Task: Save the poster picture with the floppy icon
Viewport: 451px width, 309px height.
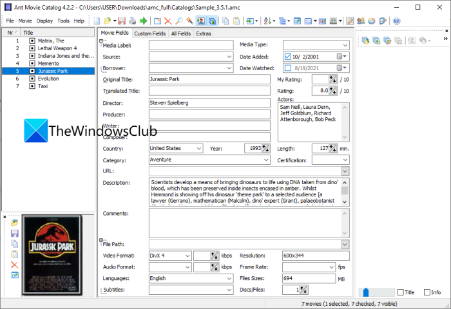Action: [15, 233]
